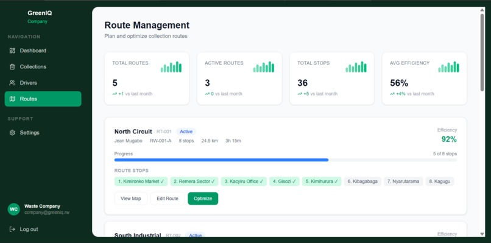491x243 pixels.
Task: Open the Drivers section
Action: point(43,83)
